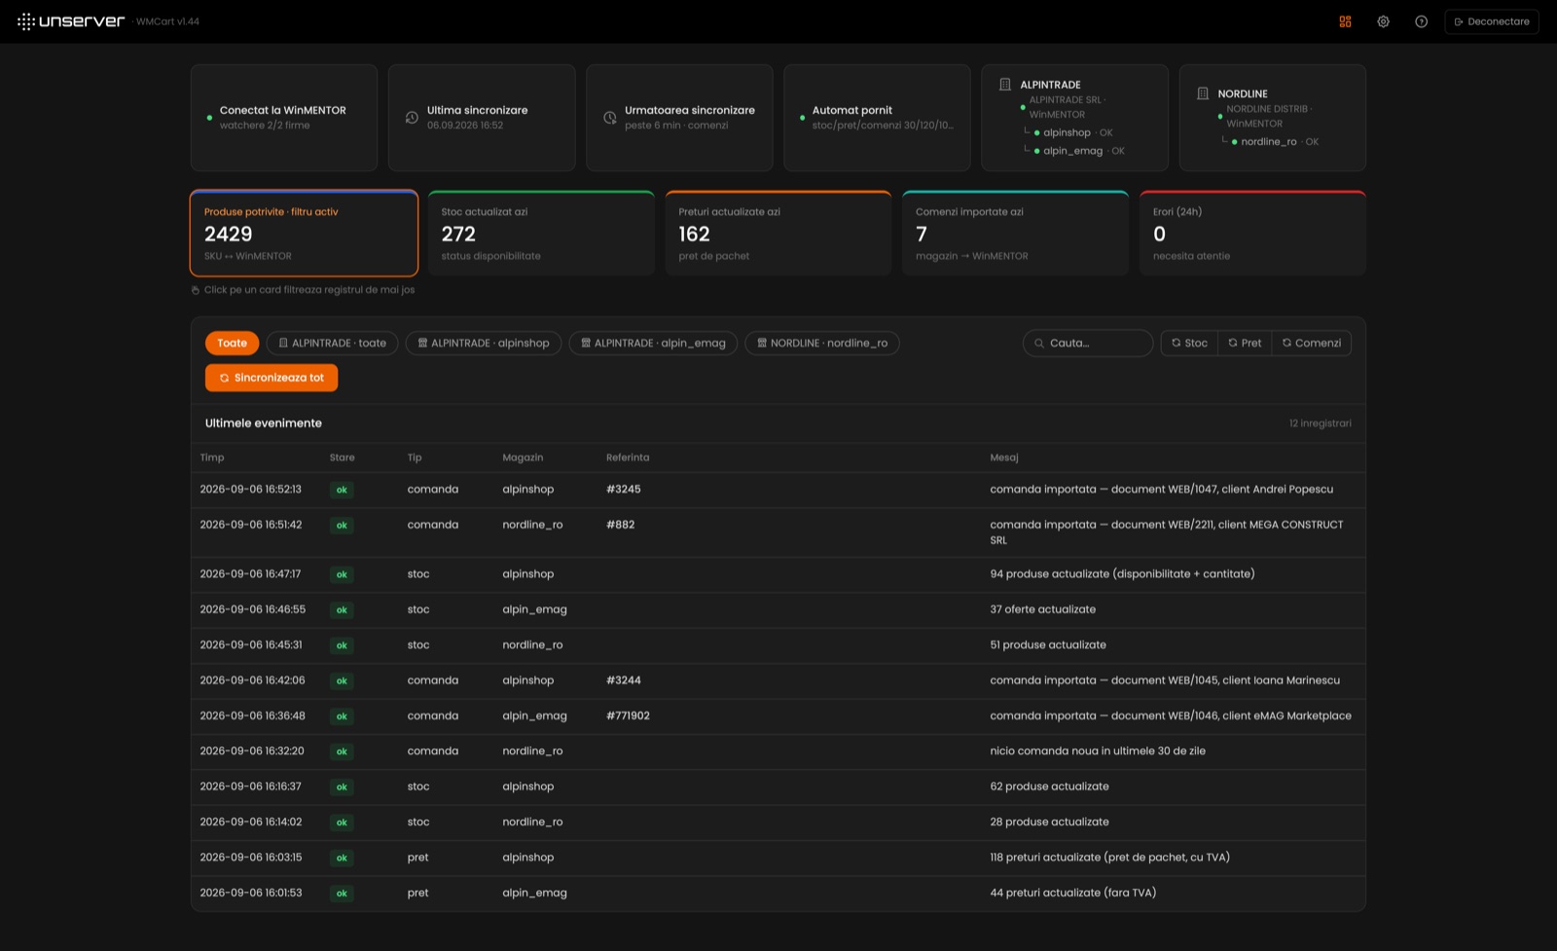Click the Magazin column header

click(523, 457)
